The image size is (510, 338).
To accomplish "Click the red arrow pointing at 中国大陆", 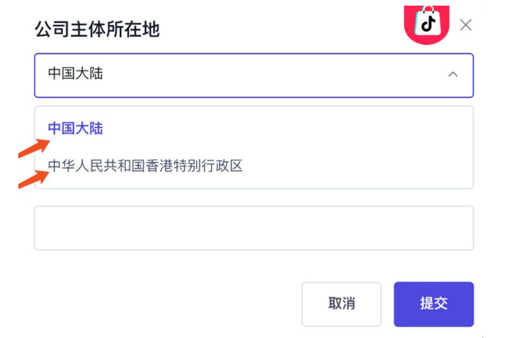I will (x=33, y=147).
